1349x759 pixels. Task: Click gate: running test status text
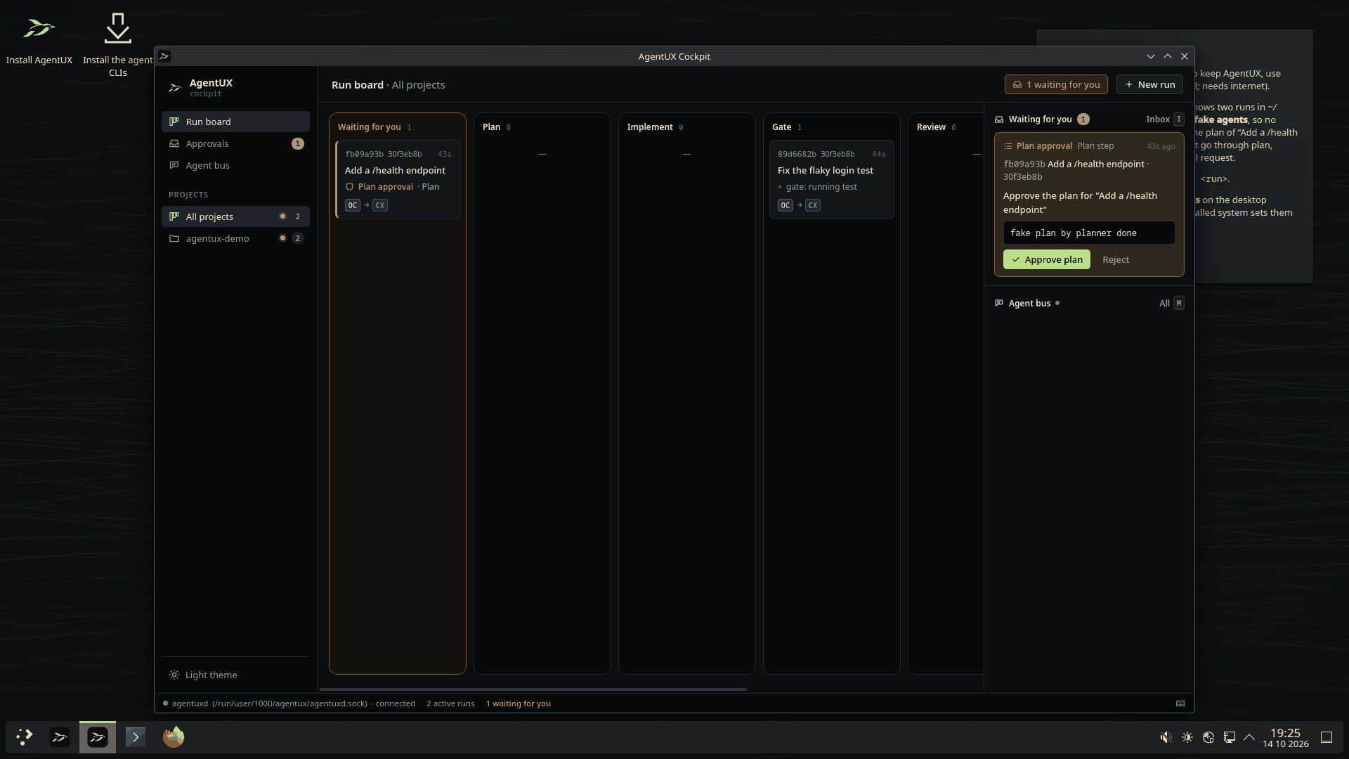821,187
